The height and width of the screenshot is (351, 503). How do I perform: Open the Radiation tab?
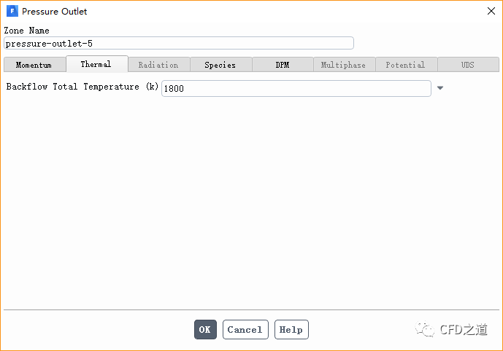point(158,65)
